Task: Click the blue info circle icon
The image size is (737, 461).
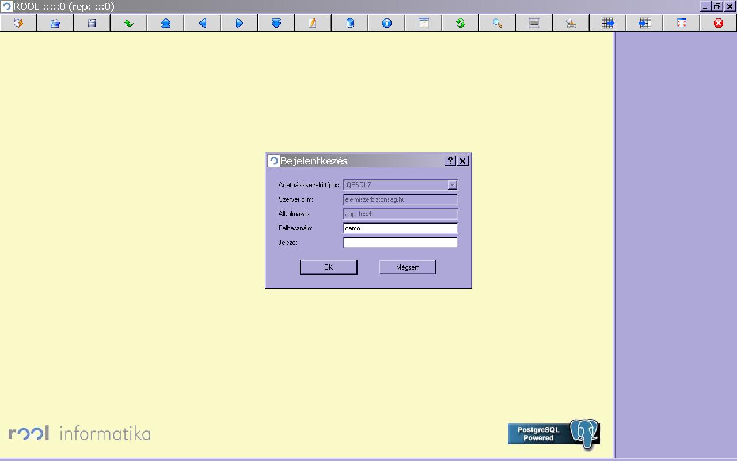Action: tap(387, 23)
